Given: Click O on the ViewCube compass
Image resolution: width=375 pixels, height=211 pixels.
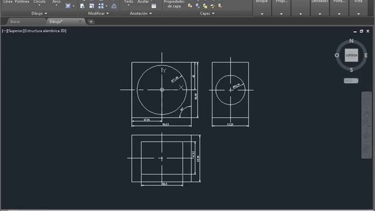Looking at the screenshot, I should 337,56.
